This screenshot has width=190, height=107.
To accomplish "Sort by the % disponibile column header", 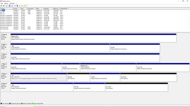I will coord(64,9).
